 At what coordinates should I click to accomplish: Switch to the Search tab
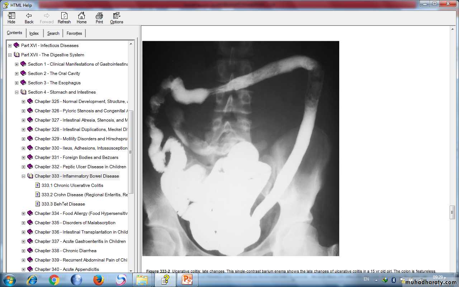pyautogui.click(x=53, y=33)
